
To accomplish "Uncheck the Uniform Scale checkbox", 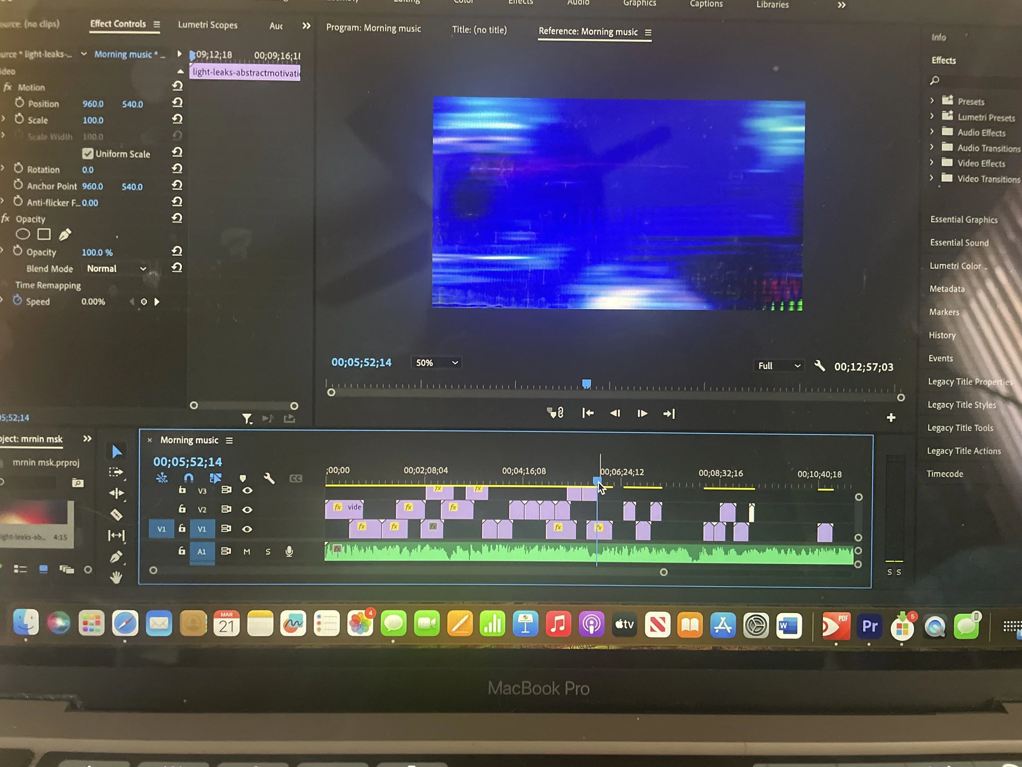I will 87,153.
